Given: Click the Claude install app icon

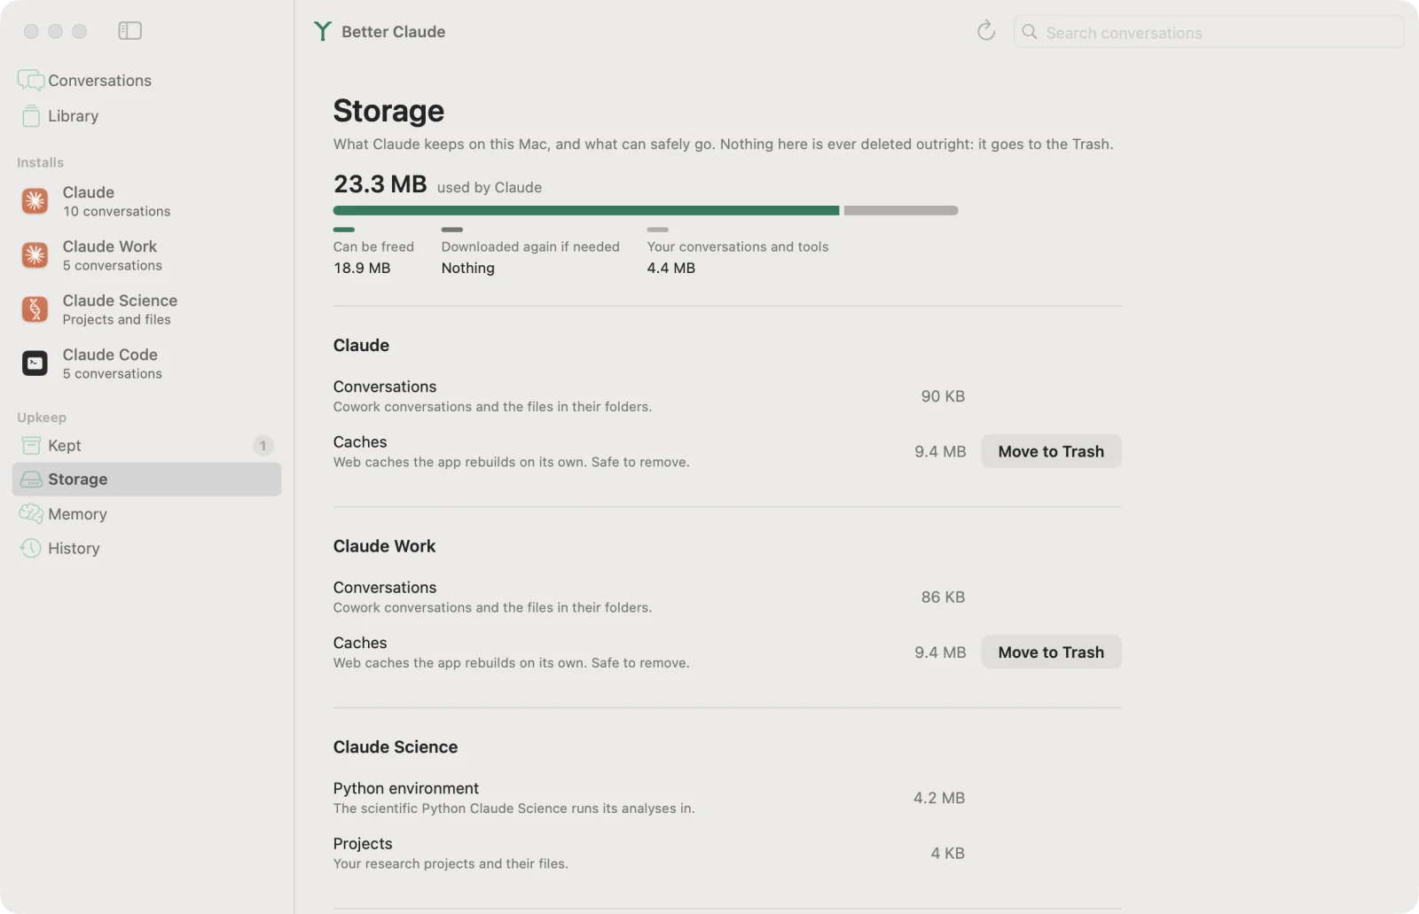Looking at the screenshot, I should (35, 201).
